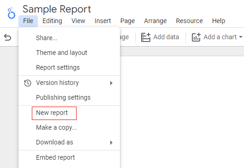Click the Looker Studio logo icon

pos(12,13)
